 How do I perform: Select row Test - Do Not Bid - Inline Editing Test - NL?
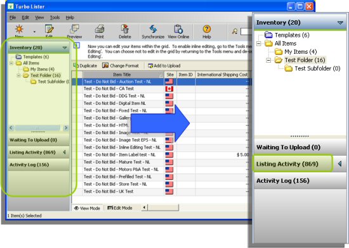pyautogui.click(x=162, y=147)
